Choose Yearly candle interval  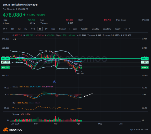click(118, 29)
